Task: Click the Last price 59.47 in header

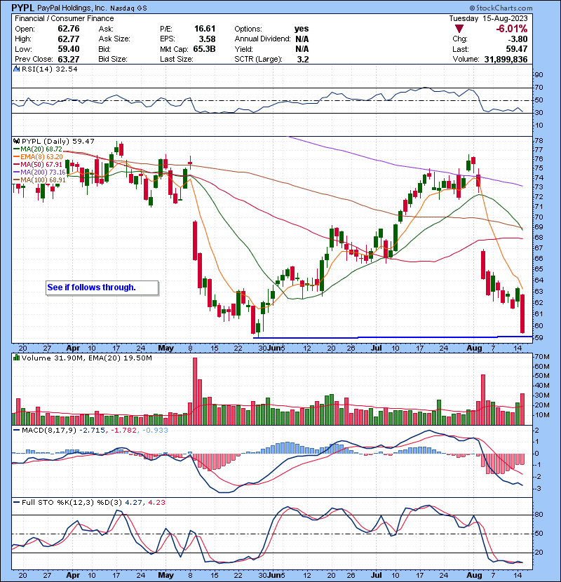Action: (516, 49)
